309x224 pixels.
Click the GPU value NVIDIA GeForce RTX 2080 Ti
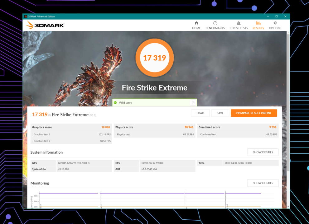[74, 163]
